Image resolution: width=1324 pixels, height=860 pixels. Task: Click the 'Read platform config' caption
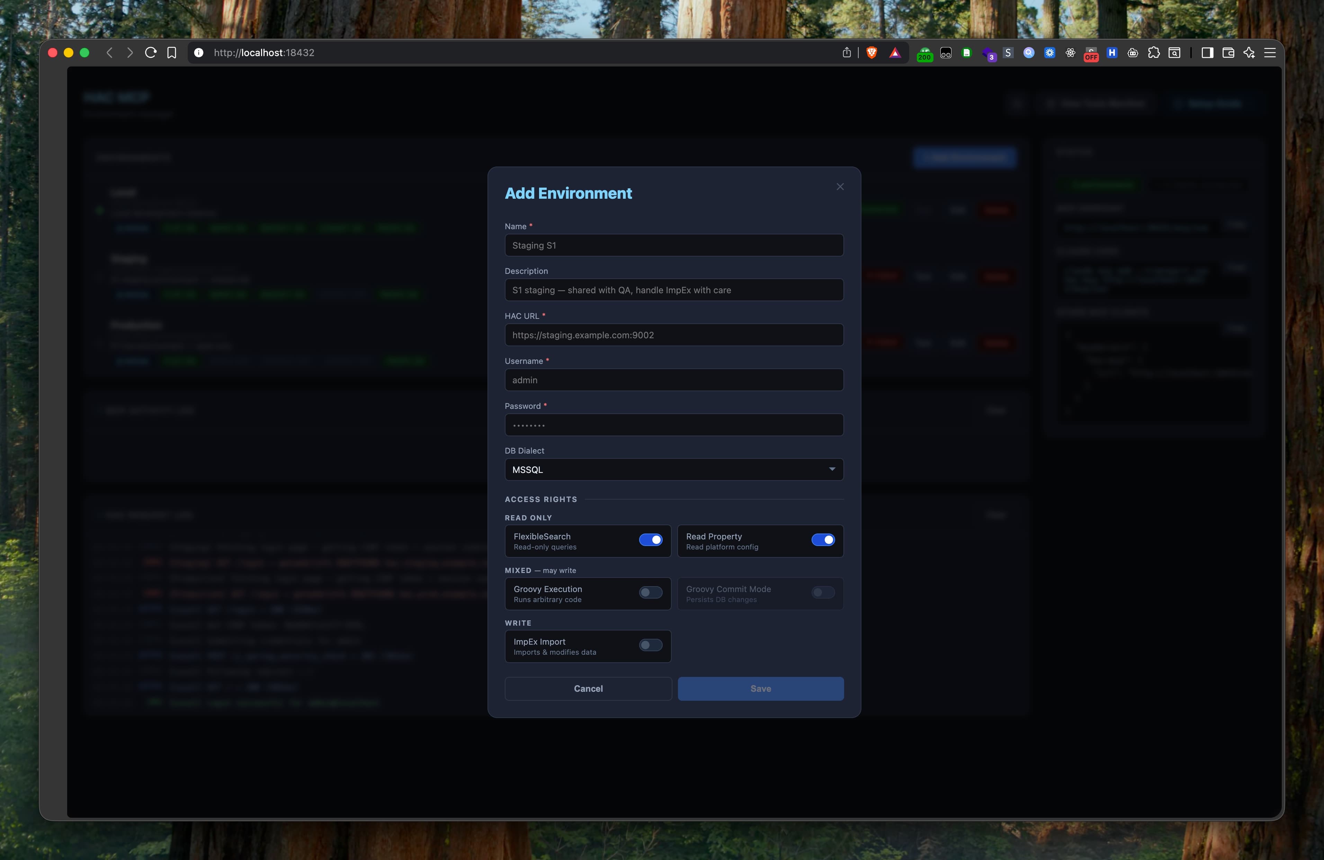(x=722, y=547)
